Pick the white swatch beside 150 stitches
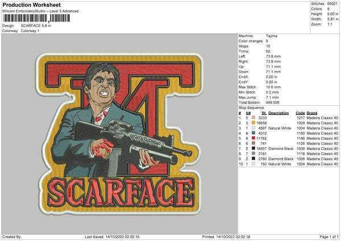The height and width of the screenshot is (241, 341). point(253,164)
